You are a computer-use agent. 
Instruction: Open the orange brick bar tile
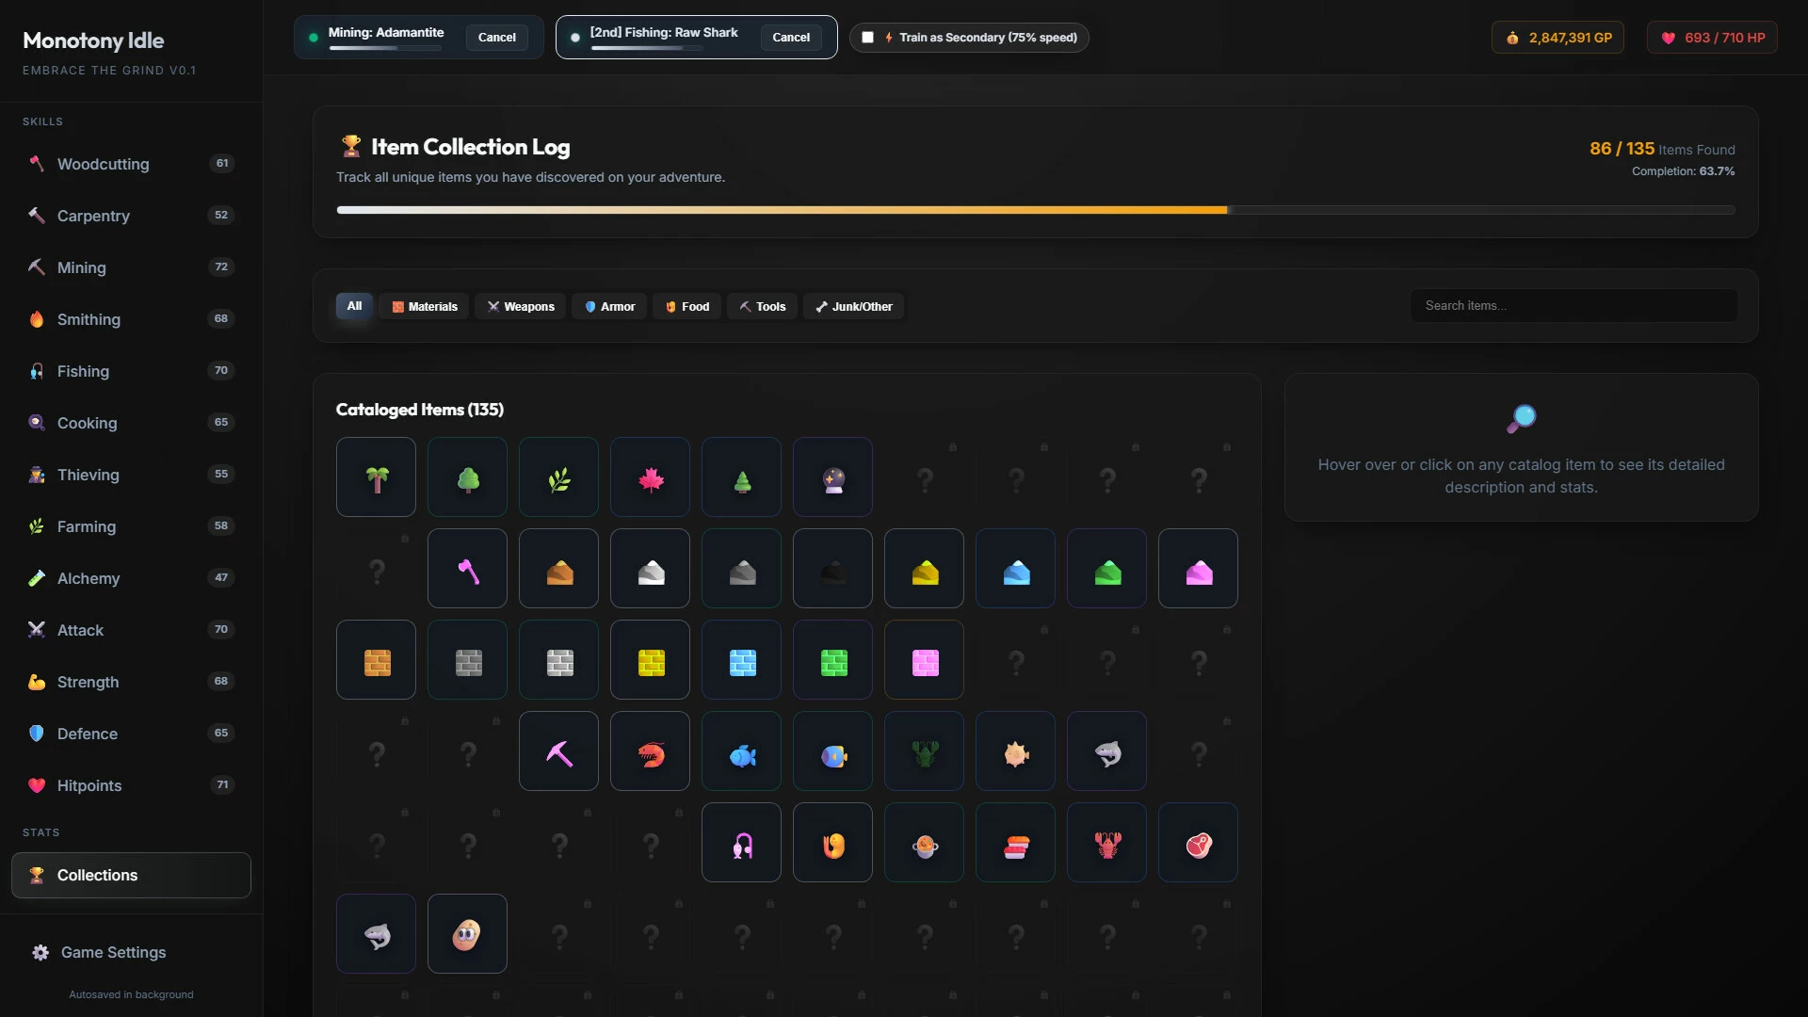point(376,659)
